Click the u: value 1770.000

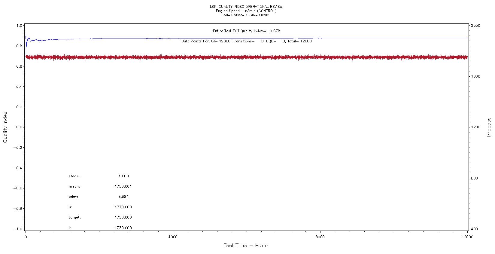123,207
